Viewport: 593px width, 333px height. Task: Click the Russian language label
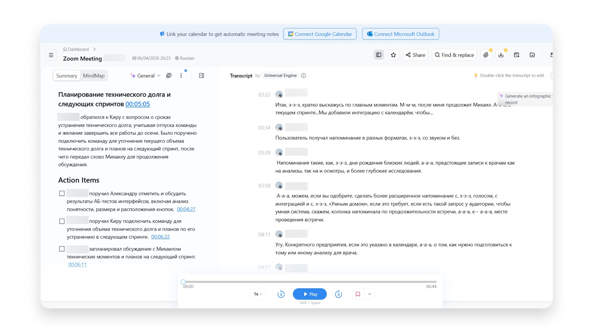coord(185,58)
